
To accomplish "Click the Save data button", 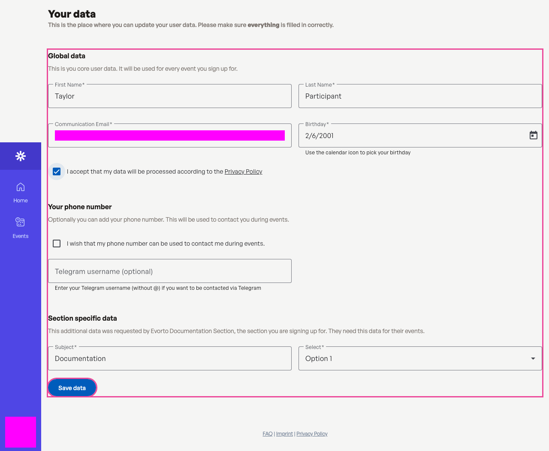I will pyautogui.click(x=72, y=388).
